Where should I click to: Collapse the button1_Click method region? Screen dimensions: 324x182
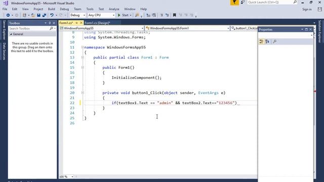coord(83,93)
